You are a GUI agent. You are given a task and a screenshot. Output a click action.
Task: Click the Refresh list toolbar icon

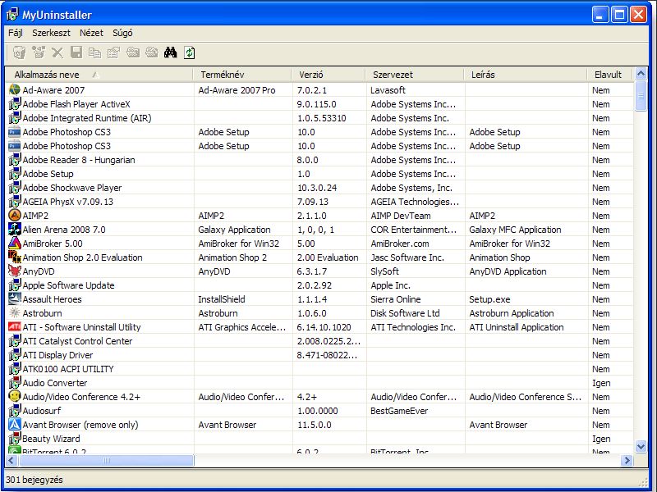(190, 52)
